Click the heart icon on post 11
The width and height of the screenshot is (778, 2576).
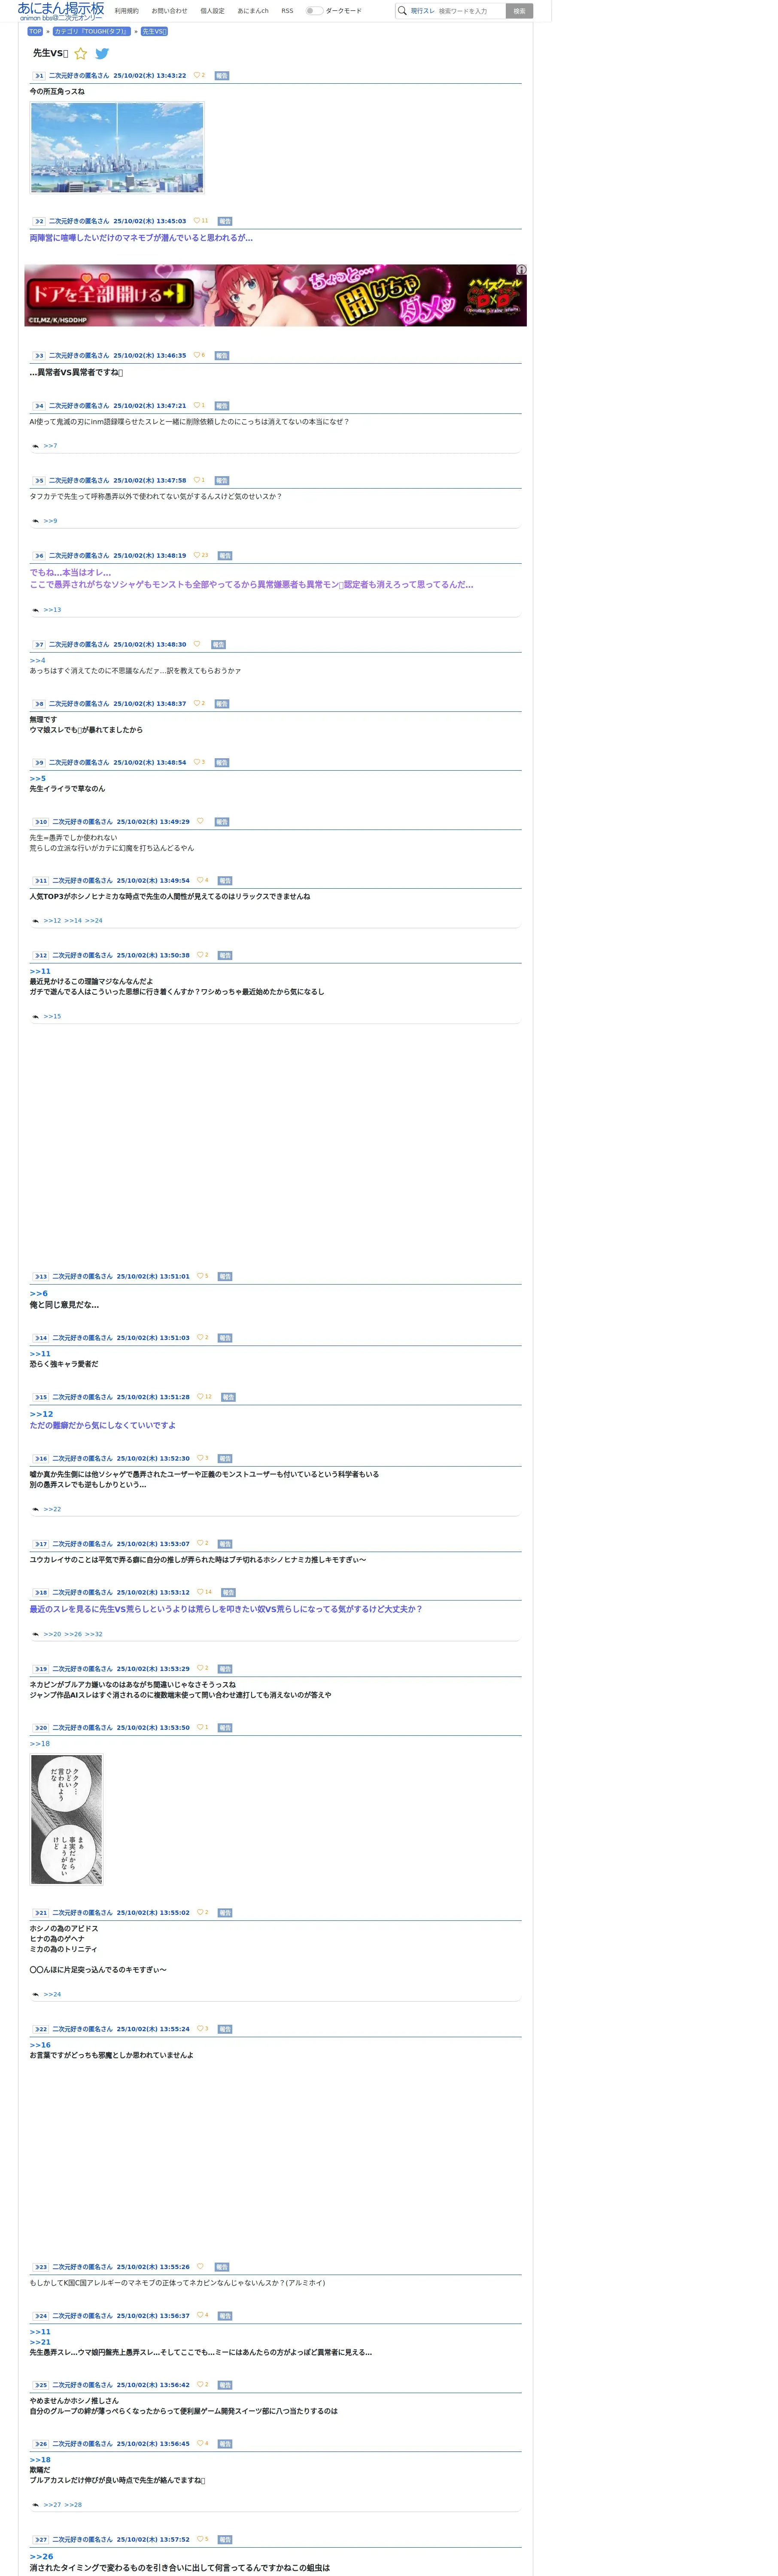coord(200,880)
